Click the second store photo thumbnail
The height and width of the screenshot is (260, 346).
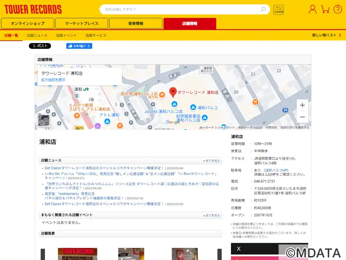131,254
